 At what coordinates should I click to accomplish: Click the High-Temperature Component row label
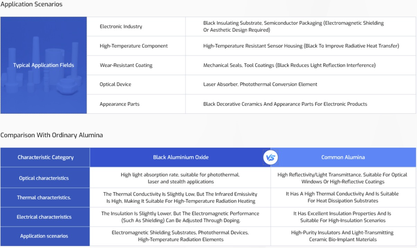pyautogui.click(x=134, y=46)
